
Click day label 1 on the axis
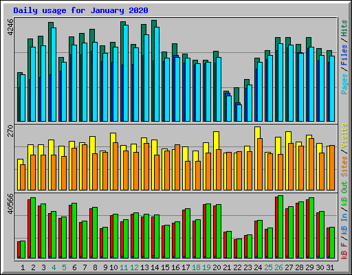[x=23, y=267]
